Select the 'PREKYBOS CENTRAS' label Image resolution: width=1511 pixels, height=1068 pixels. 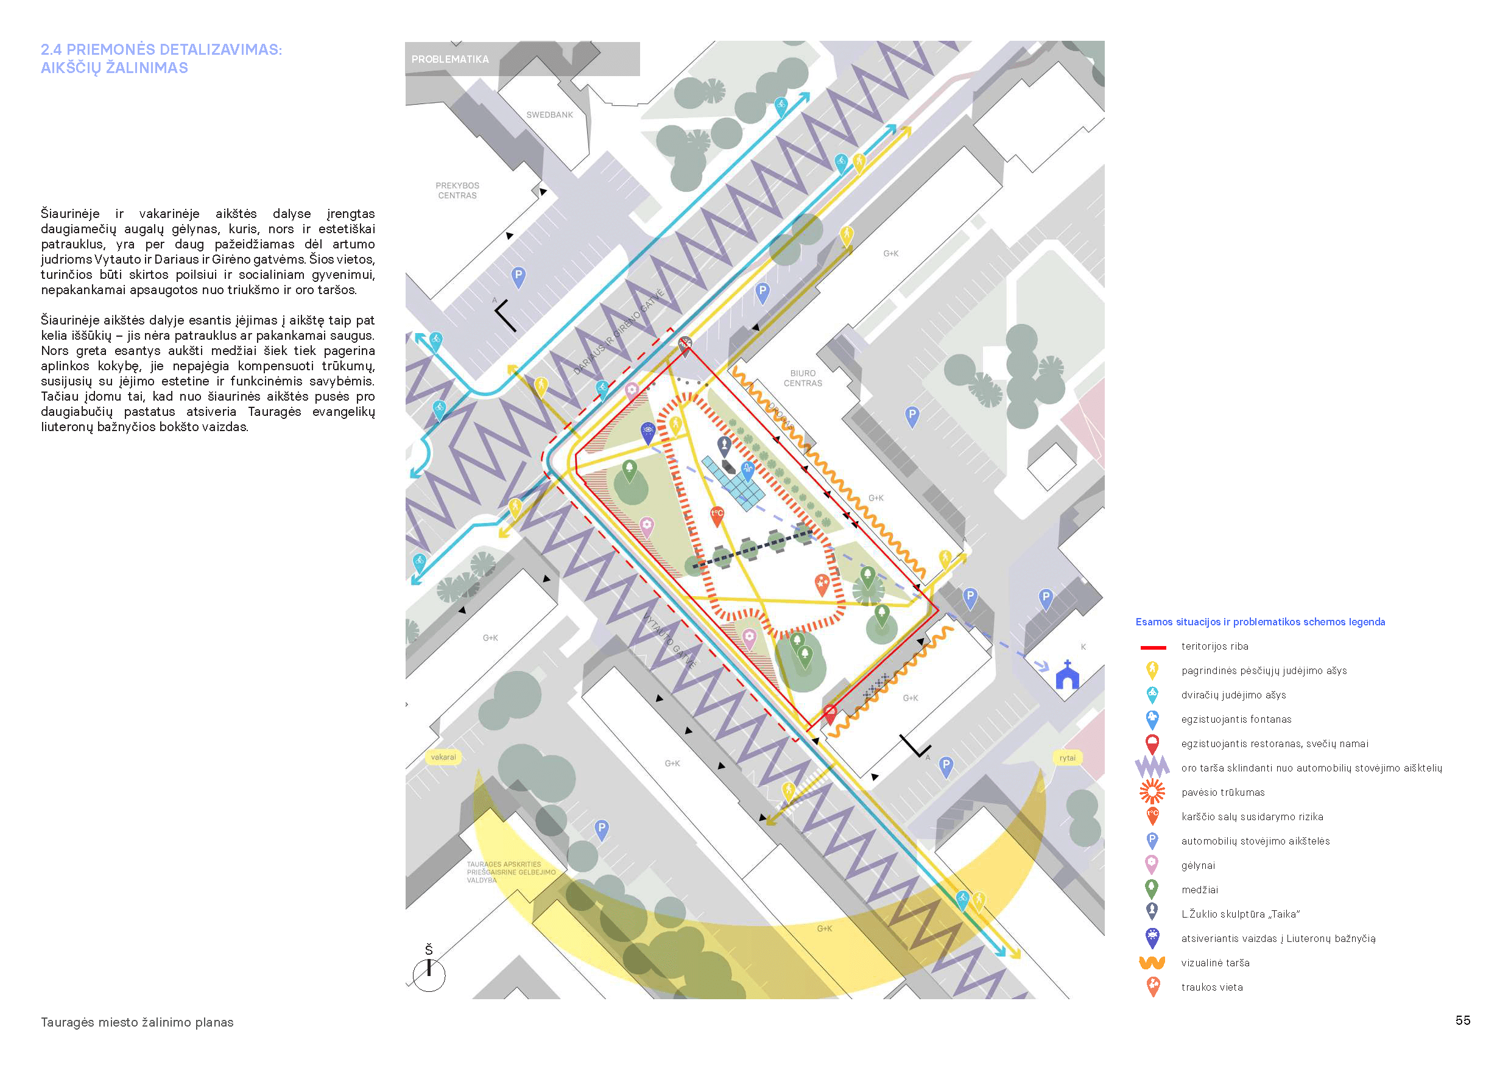click(x=457, y=191)
